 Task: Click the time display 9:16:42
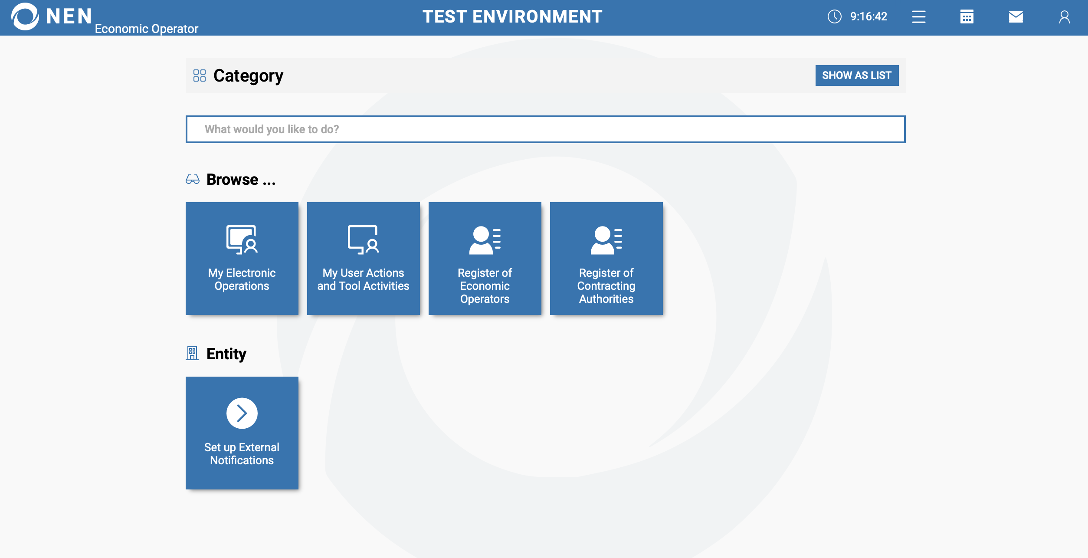(868, 17)
